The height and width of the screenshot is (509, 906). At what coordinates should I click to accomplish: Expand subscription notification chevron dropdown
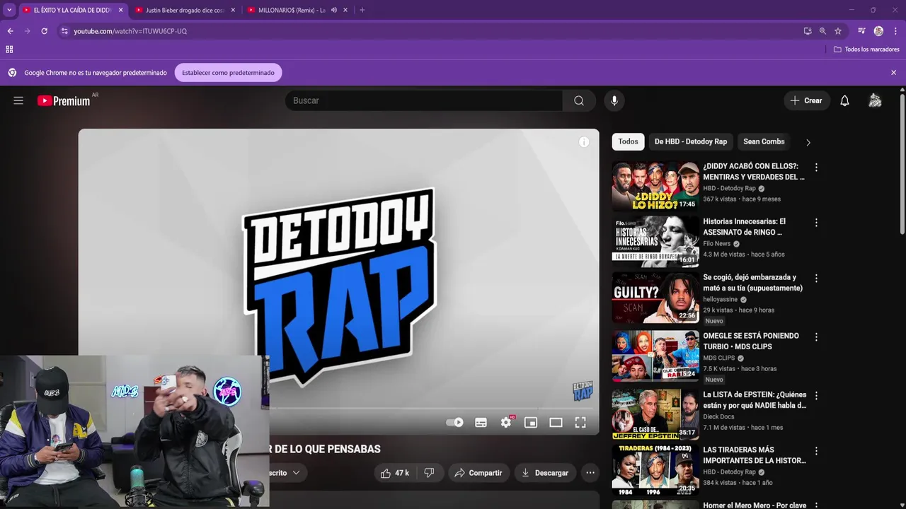click(x=296, y=473)
